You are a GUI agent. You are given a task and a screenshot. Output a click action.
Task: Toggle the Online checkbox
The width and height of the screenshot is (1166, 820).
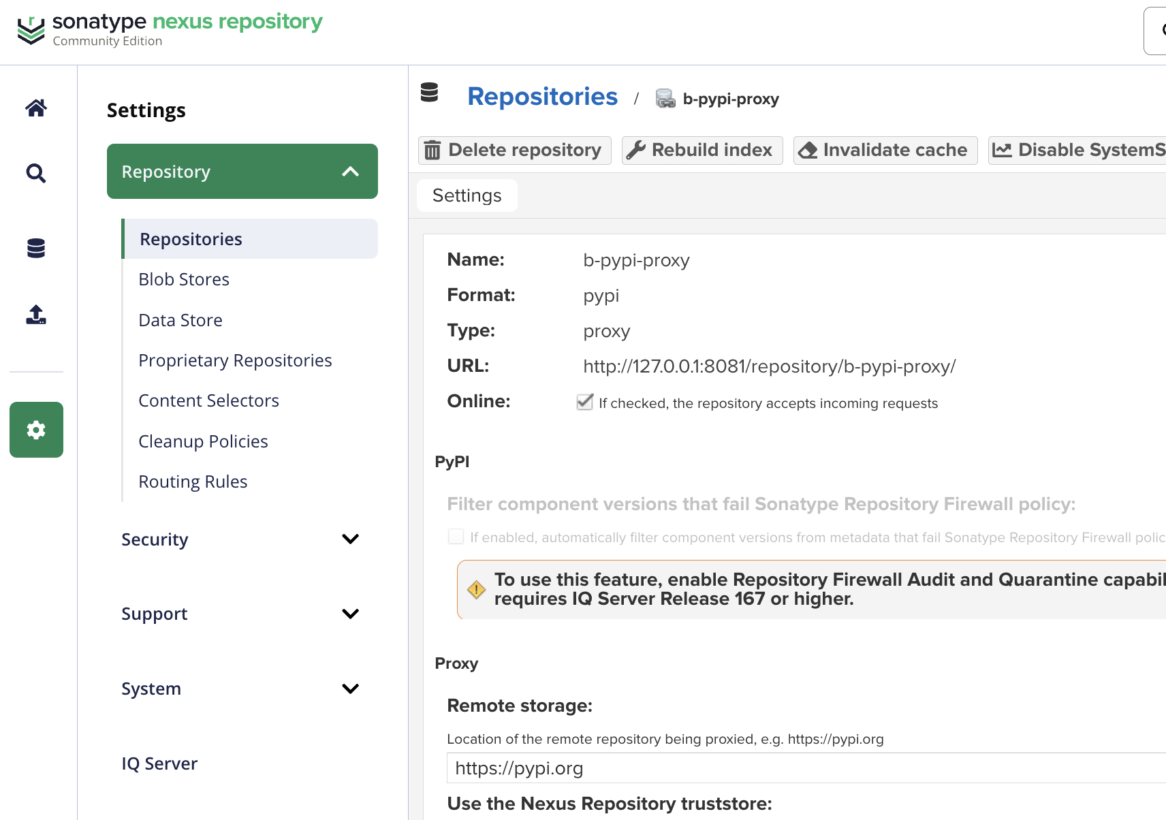pos(584,403)
